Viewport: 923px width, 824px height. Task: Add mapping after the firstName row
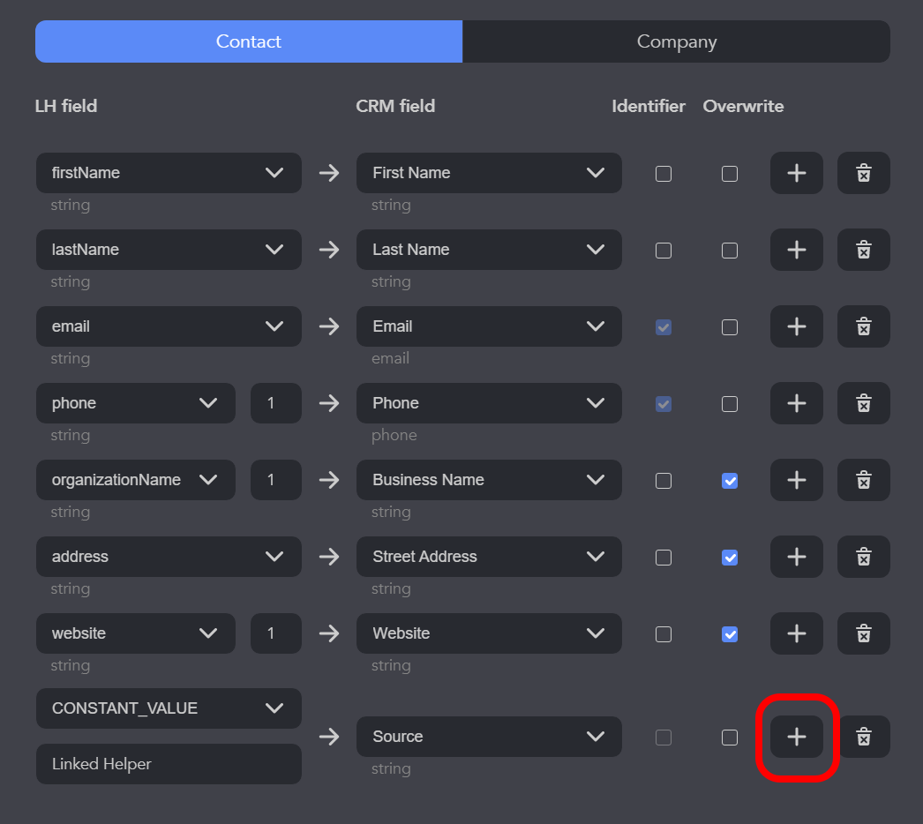coord(797,173)
